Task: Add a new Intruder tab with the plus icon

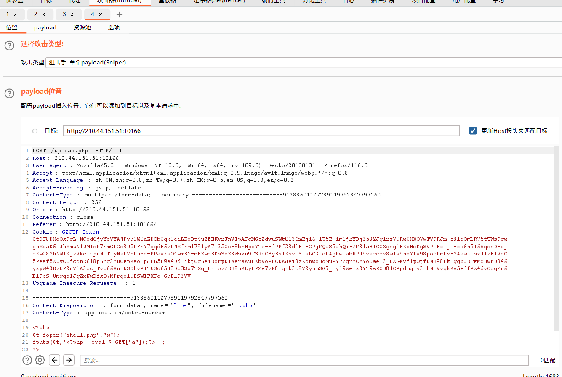Action: [120, 14]
